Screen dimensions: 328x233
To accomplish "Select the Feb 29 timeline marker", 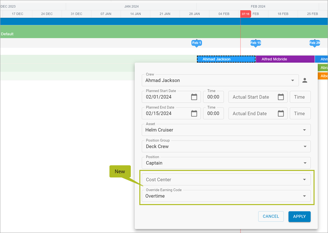I will pyautogui.click(x=315, y=43).
